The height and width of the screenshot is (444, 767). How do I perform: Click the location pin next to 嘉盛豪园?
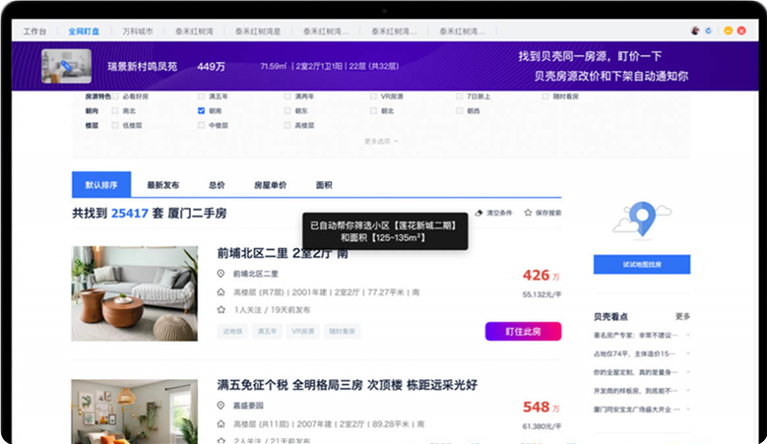coord(221,406)
